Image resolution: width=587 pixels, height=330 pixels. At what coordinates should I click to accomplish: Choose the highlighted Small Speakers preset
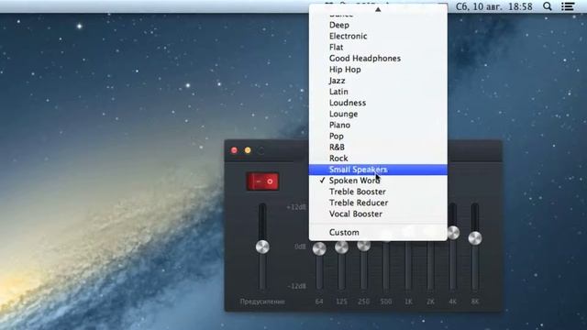378,170
